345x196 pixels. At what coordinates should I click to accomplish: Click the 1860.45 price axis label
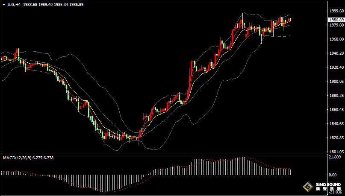click(336, 109)
